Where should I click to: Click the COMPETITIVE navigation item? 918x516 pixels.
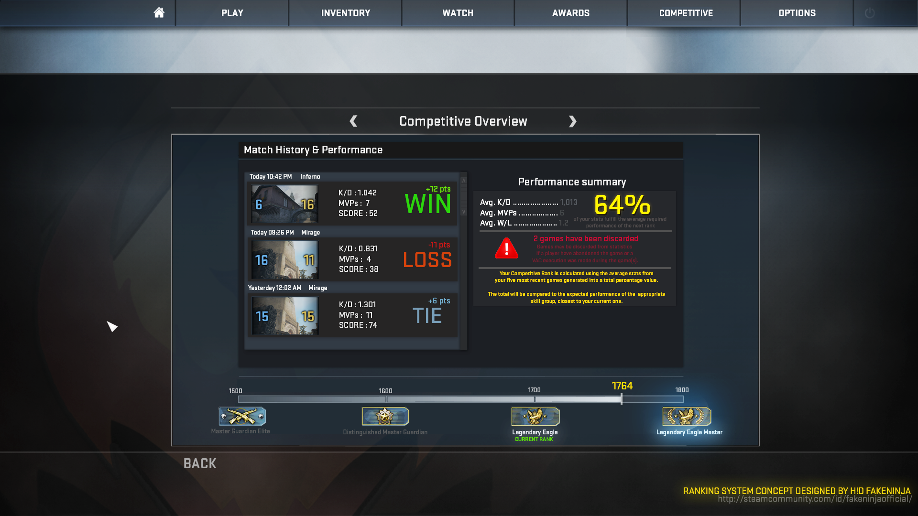click(x=686, y=14)
